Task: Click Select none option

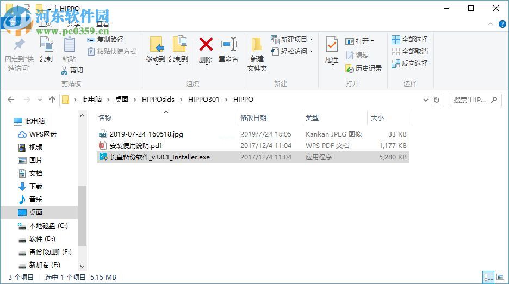Action: [409, 51]
